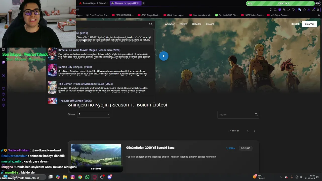Open the player send arrow icon in toolbar
The image size is (322, 181).
[289, 10]
